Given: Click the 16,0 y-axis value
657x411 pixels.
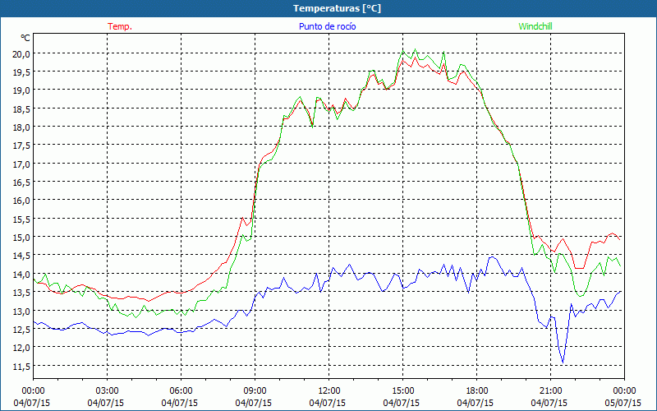Looking at the screenshot, I should [x=21, y=201].
